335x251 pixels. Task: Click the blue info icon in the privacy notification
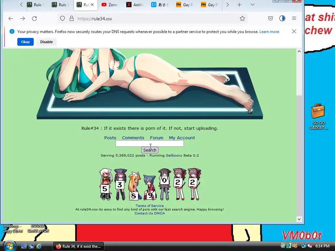(x=12, y=32)
